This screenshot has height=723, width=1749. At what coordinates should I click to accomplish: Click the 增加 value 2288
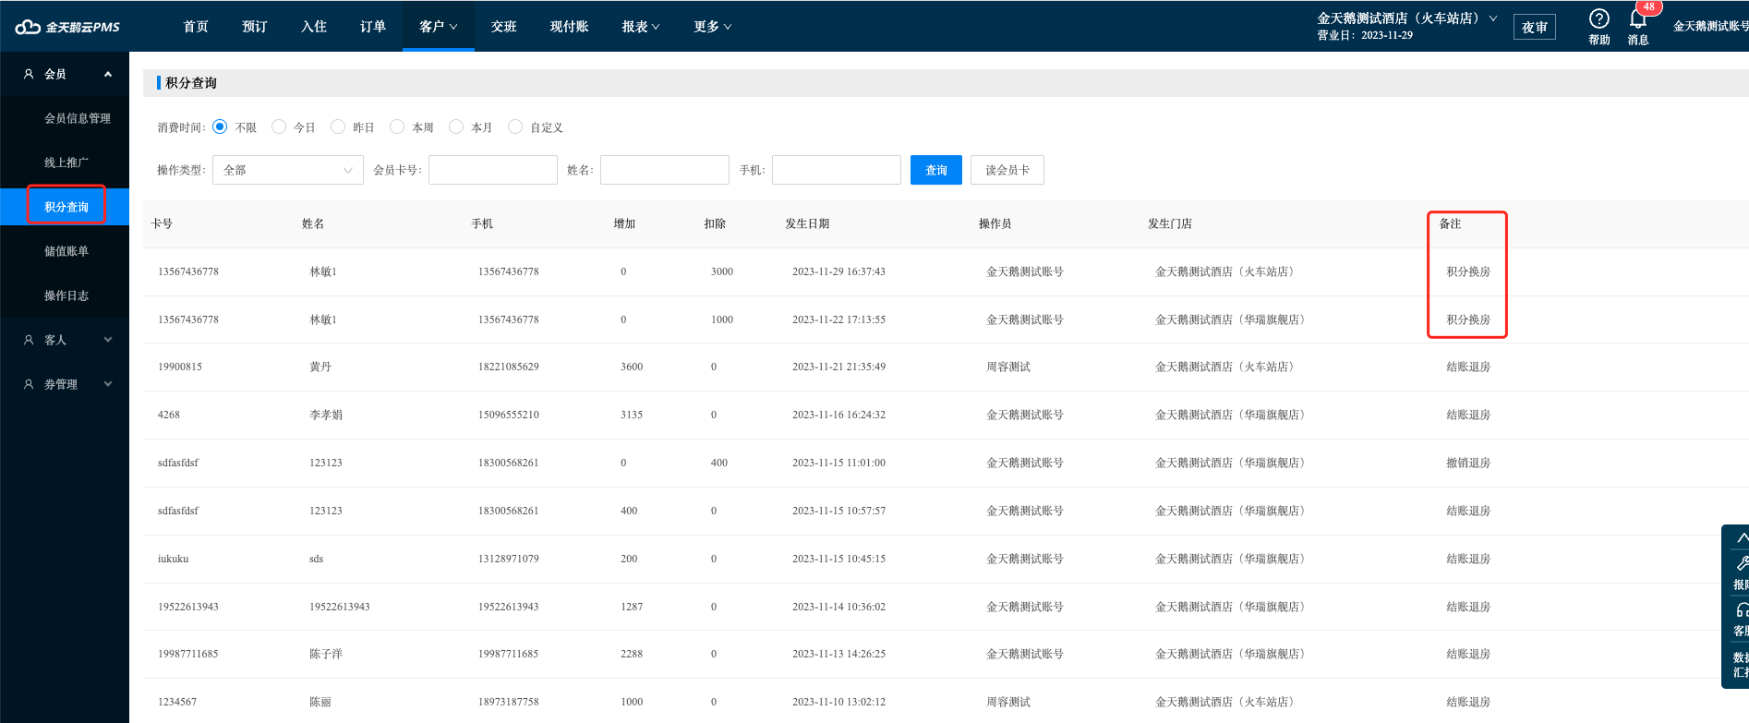pos(632,654)
